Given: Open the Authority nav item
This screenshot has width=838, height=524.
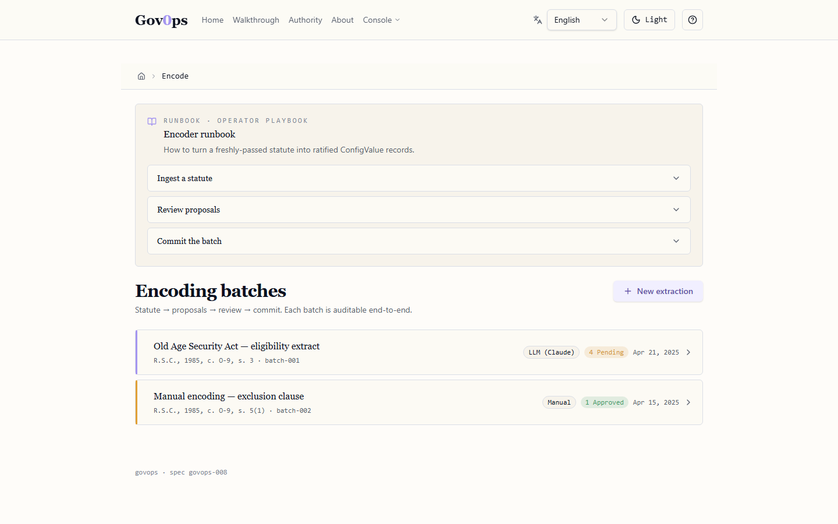Looking at the screenshot, I should [306, 20].
